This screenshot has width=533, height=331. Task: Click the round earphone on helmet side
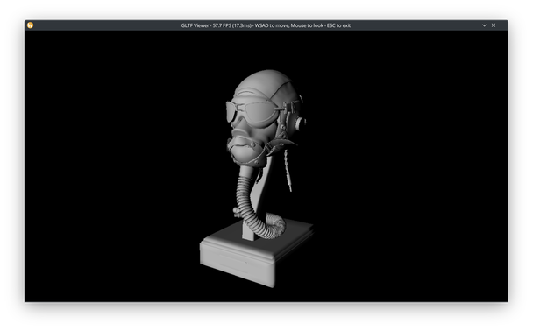(x=300, y=123)
